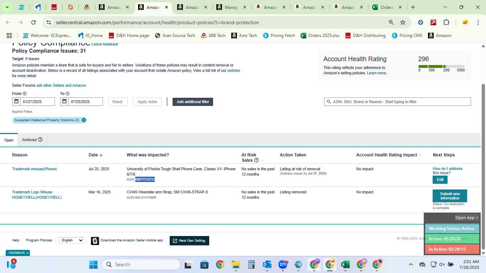Switch to the D&H pinned tab
The height and width of the screenshot is (273, 486).
point(54,7)
